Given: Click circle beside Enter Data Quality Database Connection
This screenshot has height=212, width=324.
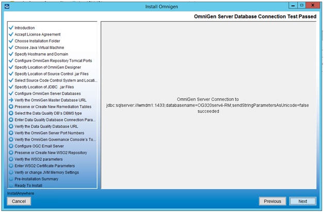Looking at the screenshot, I should 11,119.
